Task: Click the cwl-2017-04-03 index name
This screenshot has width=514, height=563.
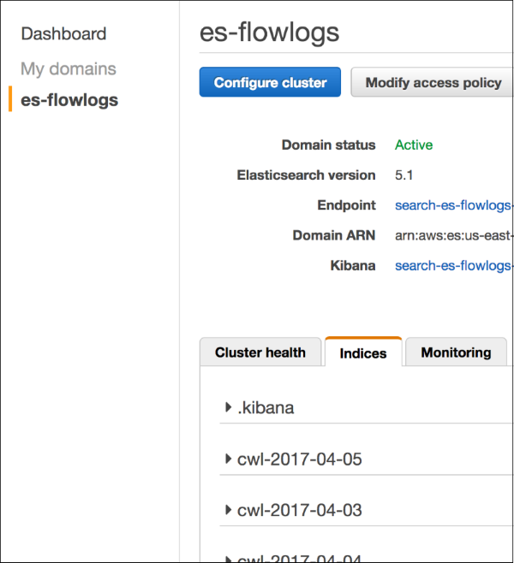Action: 300,510
